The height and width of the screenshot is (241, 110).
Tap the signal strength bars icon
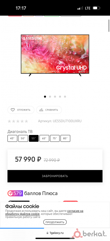(80, 8)
